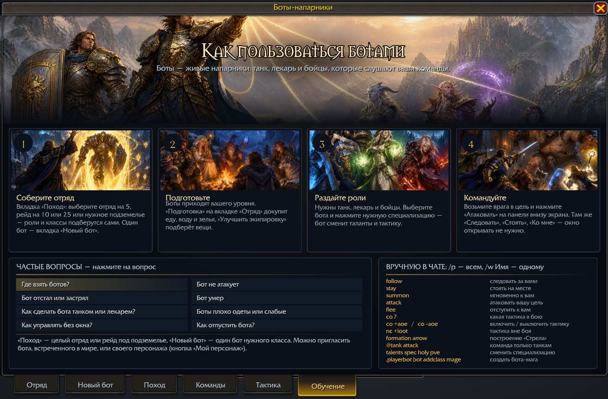Click the «attack» command in the chat list
This screenshot has width=608, height=399.
(393, 303)
